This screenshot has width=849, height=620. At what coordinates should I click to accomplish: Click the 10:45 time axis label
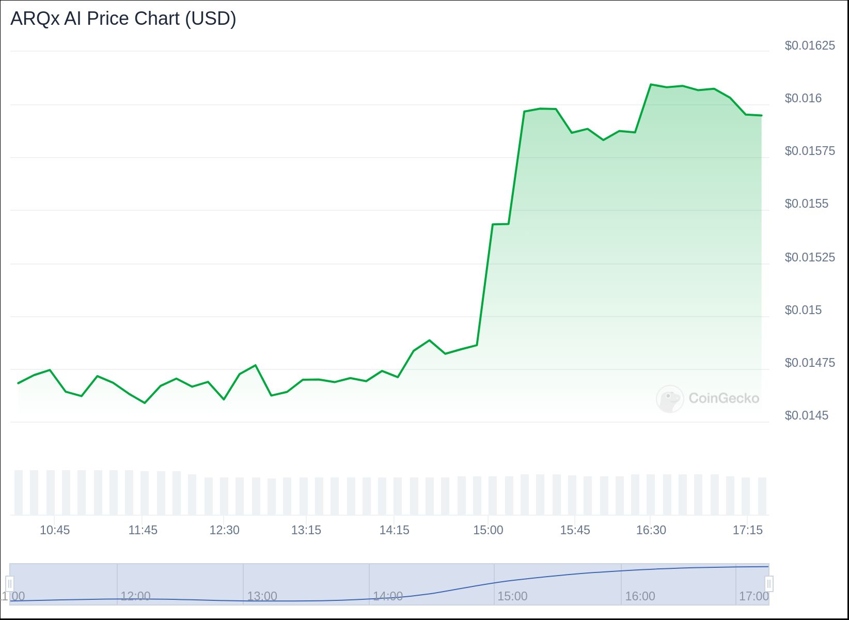pos(55,530)
